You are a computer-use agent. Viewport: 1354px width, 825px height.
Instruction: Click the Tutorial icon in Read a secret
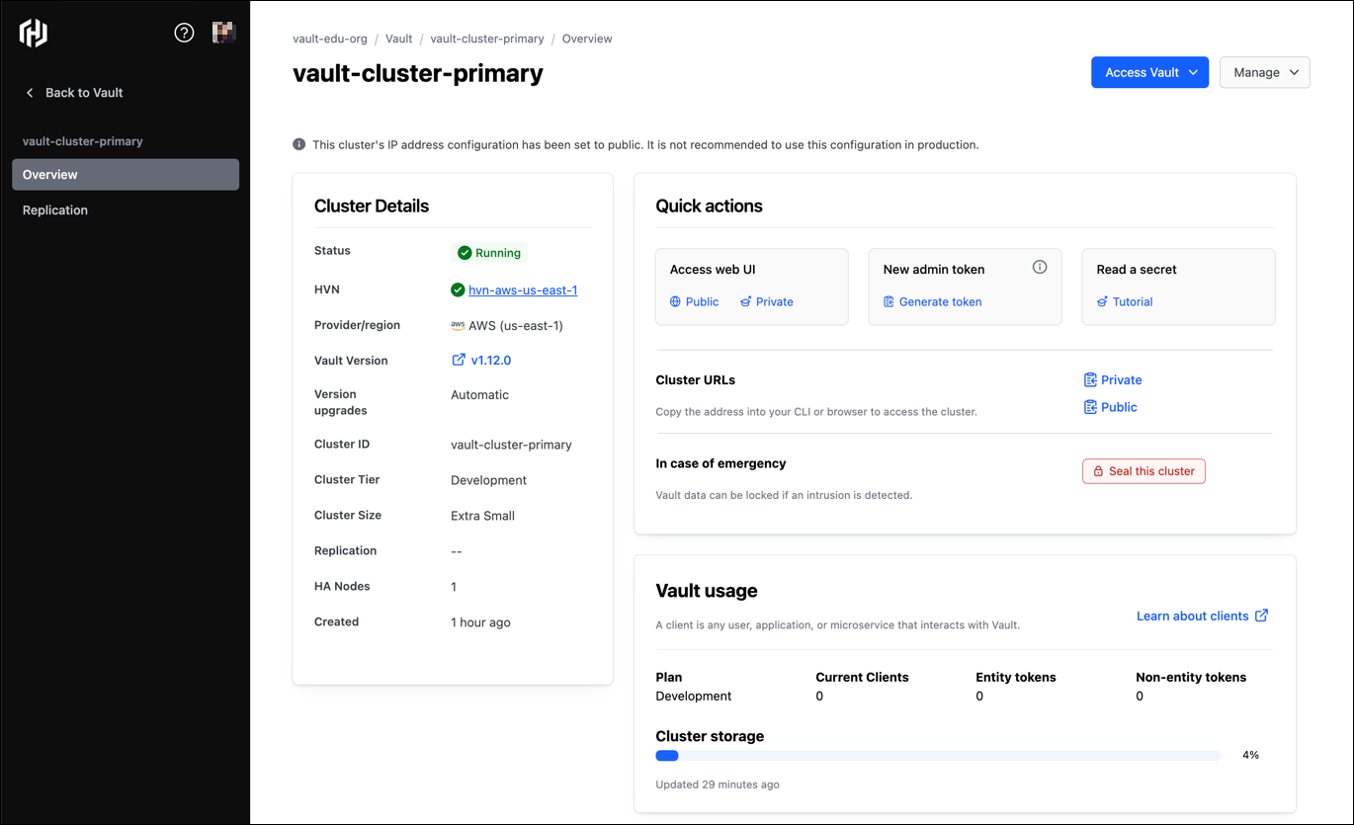pos(1103,302)
